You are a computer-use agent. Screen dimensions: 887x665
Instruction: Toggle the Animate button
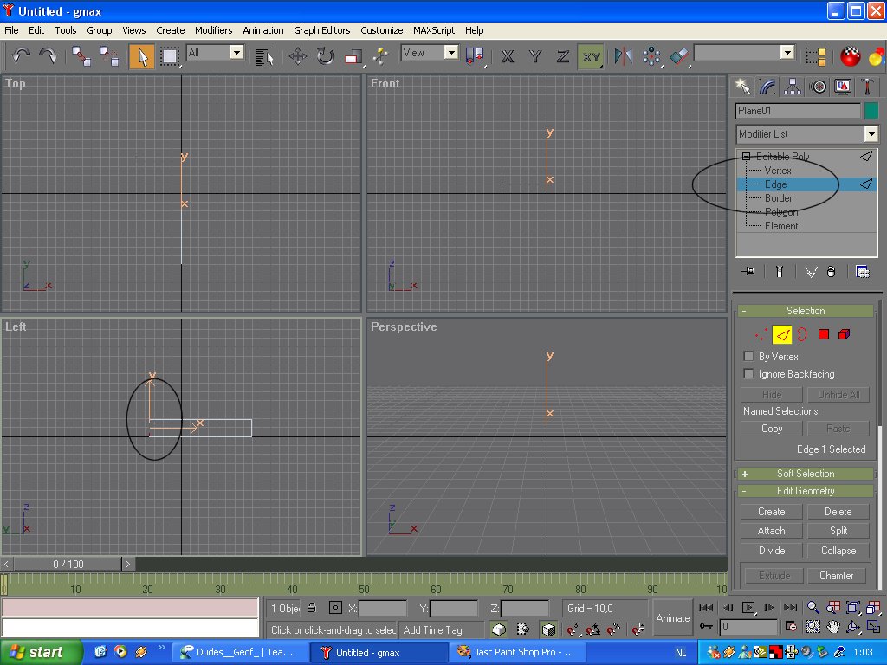pos(672,617)
